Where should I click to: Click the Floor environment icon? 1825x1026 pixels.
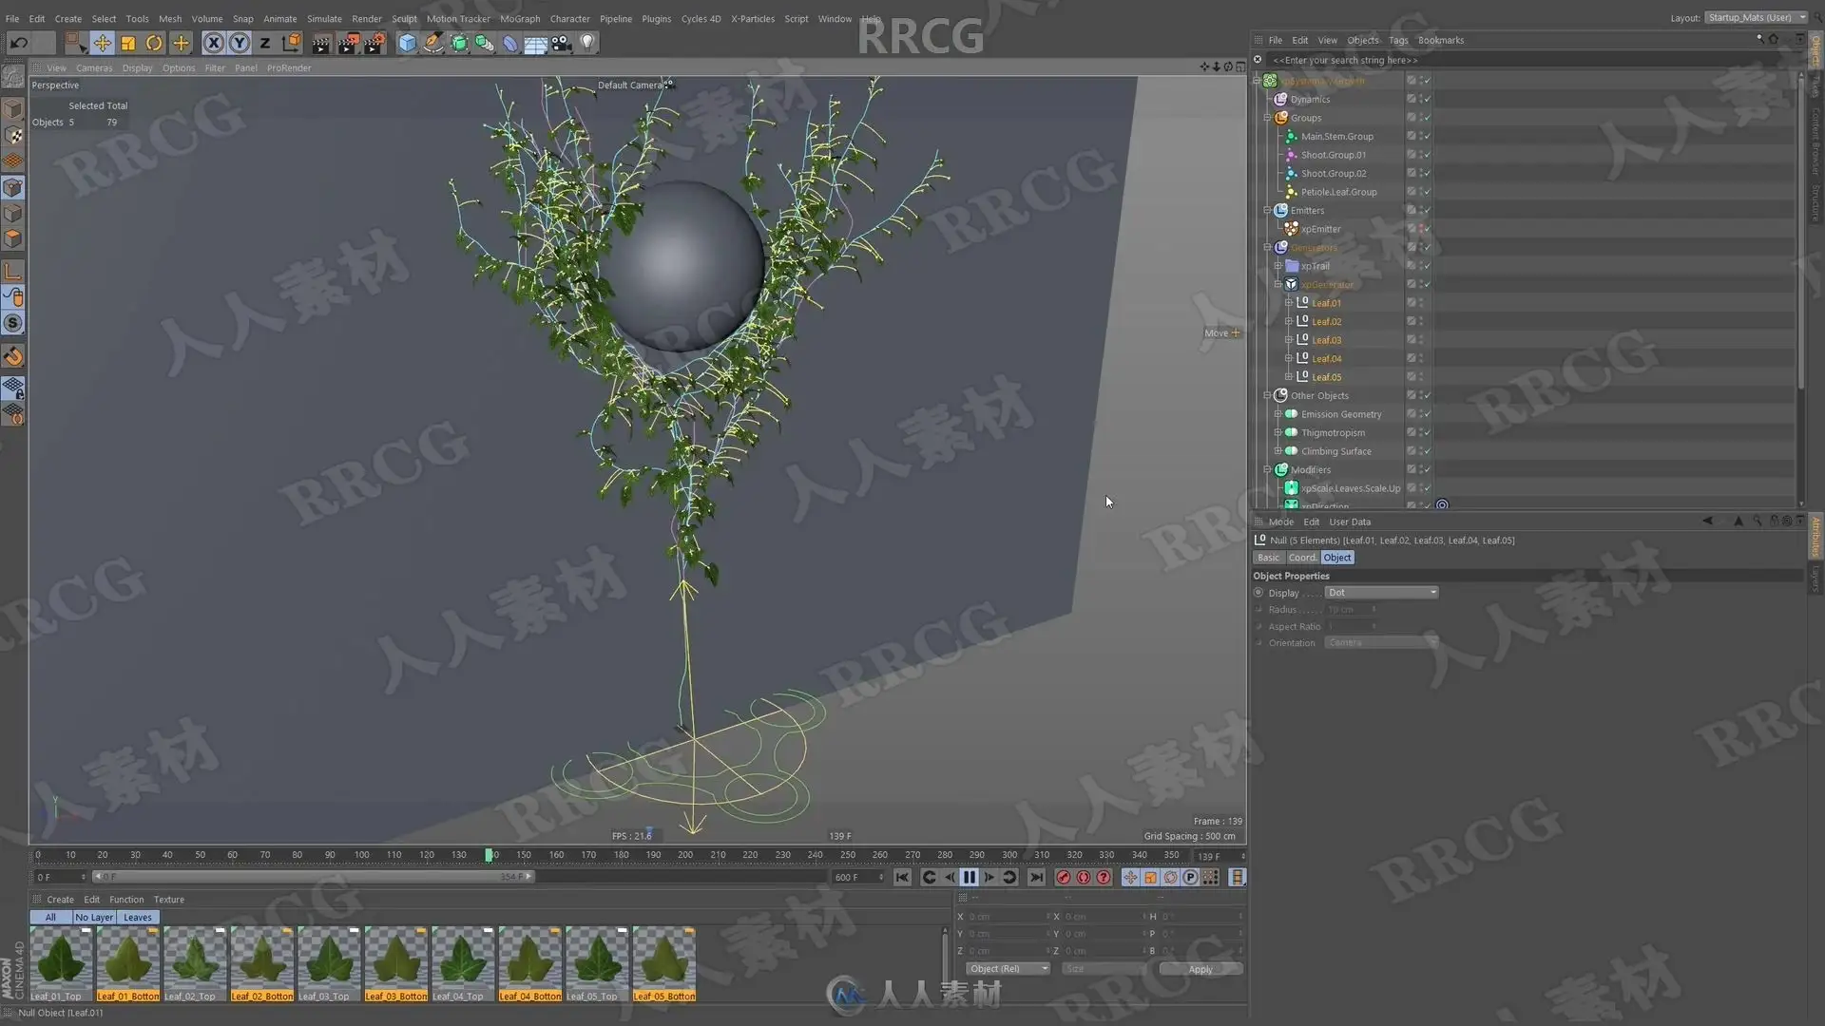(535, 43)
